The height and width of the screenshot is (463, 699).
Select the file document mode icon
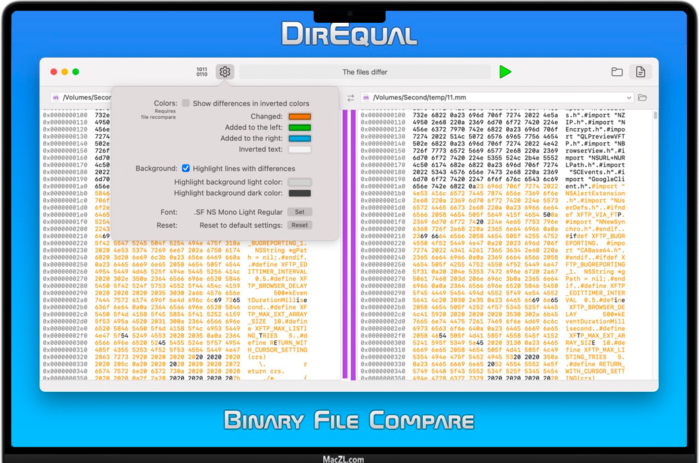click(x=641, y=72)
